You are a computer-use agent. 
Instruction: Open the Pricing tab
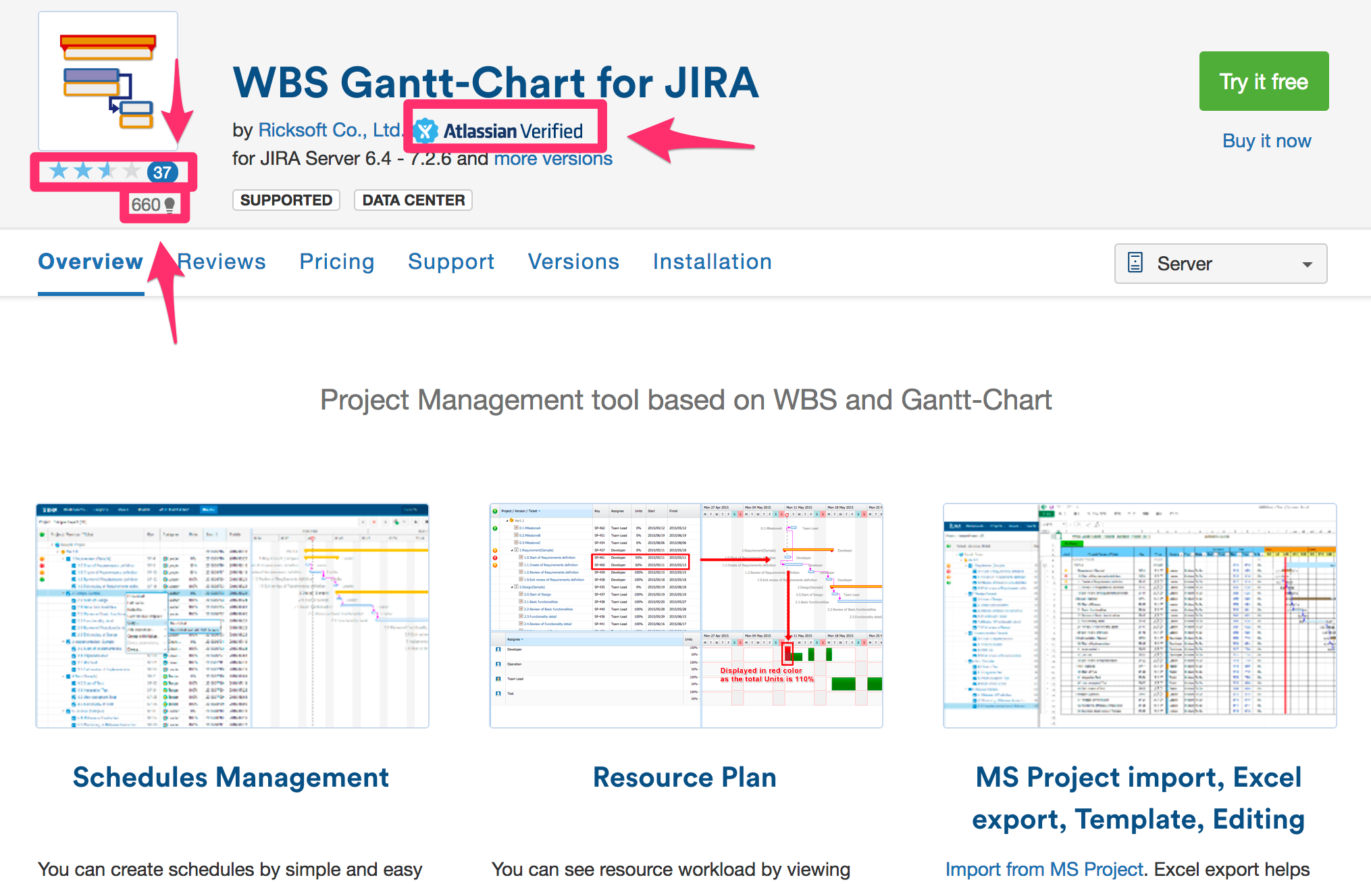(337, 262)
